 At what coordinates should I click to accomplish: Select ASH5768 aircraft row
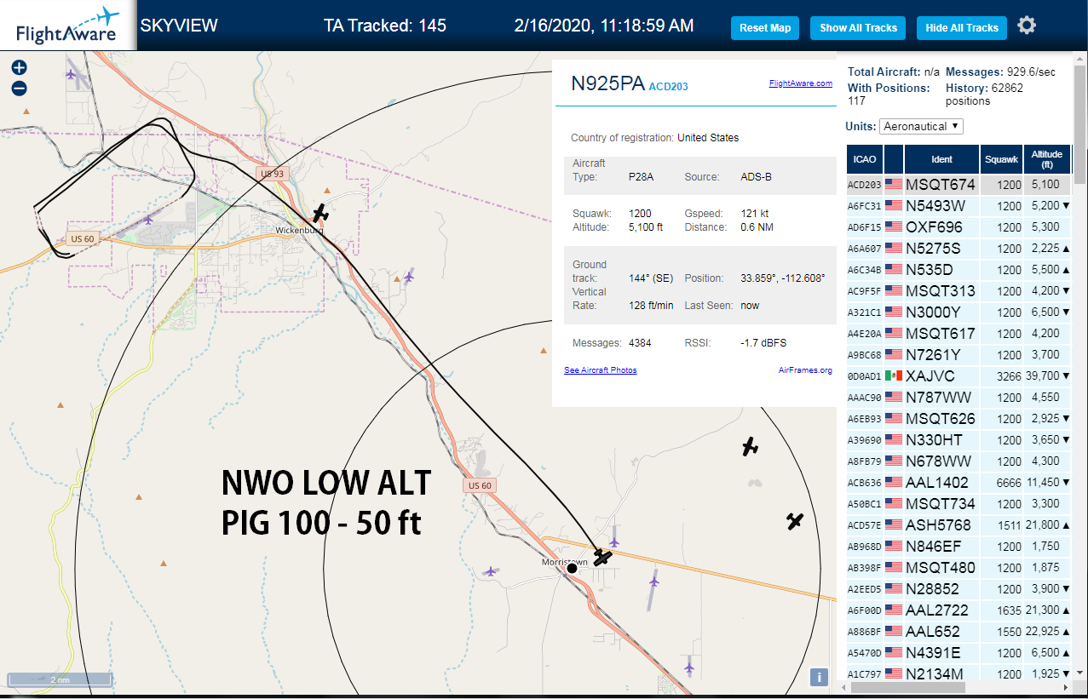tap(958, 525)
